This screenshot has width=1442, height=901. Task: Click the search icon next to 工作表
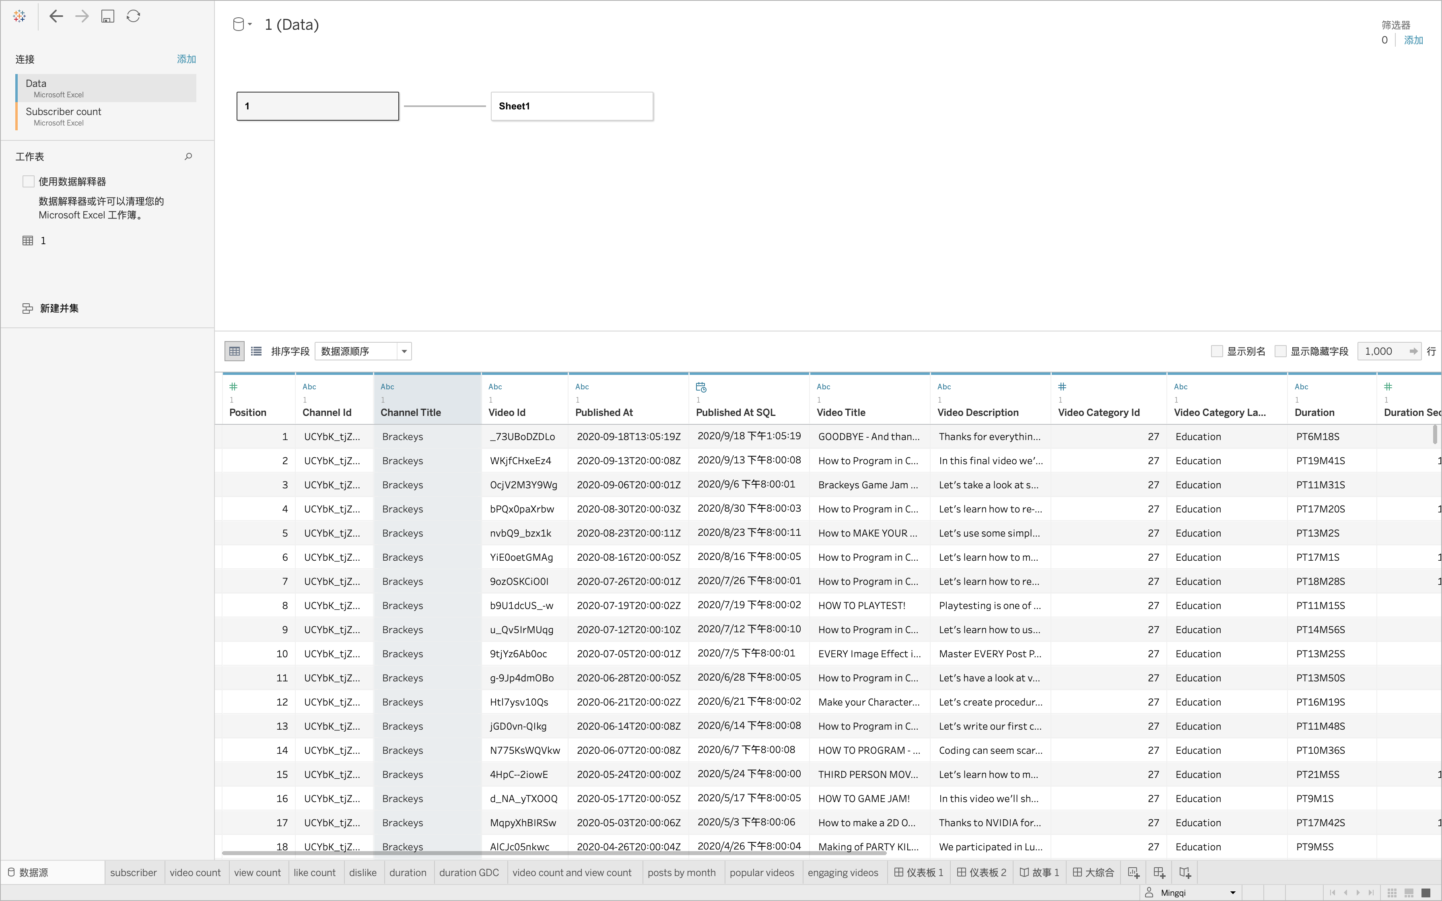tap(188, 157)
